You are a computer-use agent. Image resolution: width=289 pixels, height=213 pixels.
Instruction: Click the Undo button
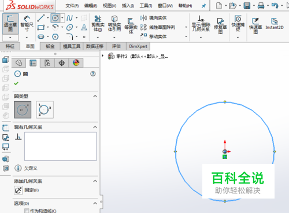pyautogui.click(x=275, y=6)
